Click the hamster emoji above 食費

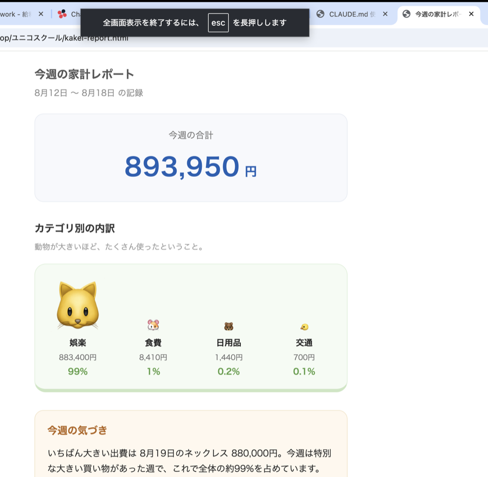pos(153,325)
